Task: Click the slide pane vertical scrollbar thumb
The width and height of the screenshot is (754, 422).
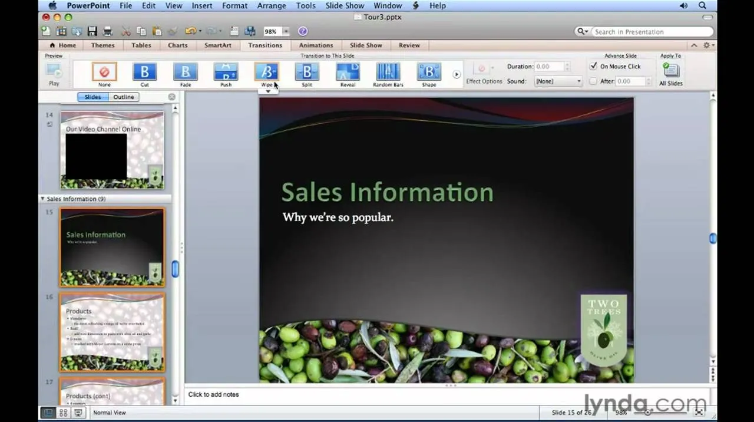Action: coord(175,269)
